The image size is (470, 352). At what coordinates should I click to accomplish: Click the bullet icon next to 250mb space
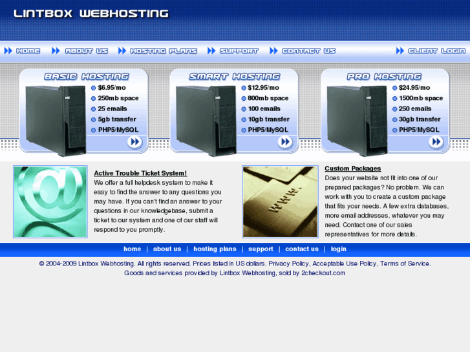93,99
